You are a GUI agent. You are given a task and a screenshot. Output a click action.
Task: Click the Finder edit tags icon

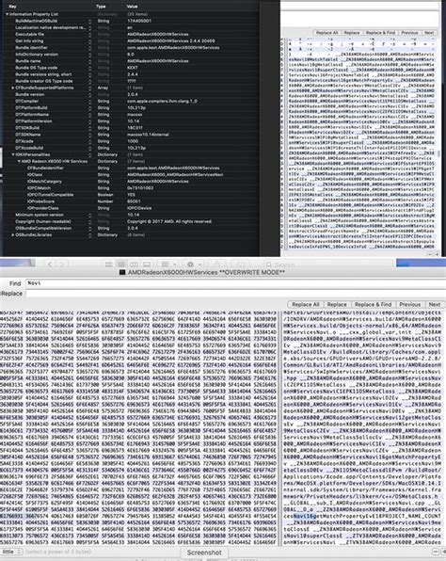[x=241, y=264]
